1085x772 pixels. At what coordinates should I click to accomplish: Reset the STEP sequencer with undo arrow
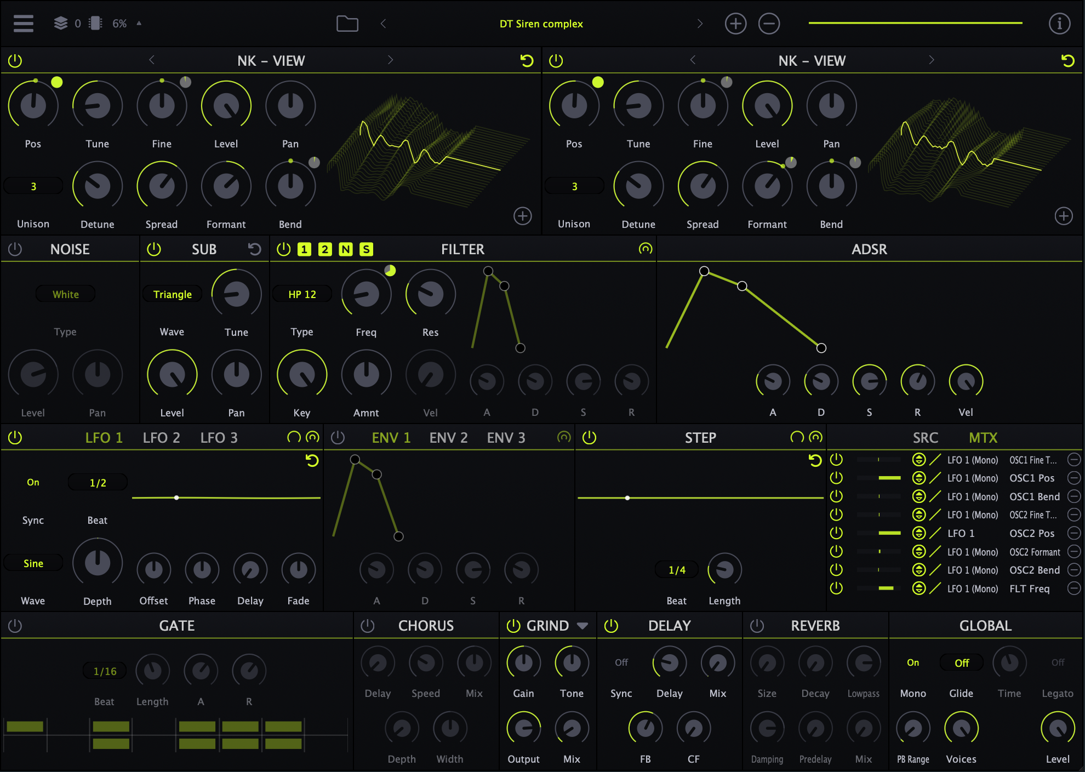815,461
